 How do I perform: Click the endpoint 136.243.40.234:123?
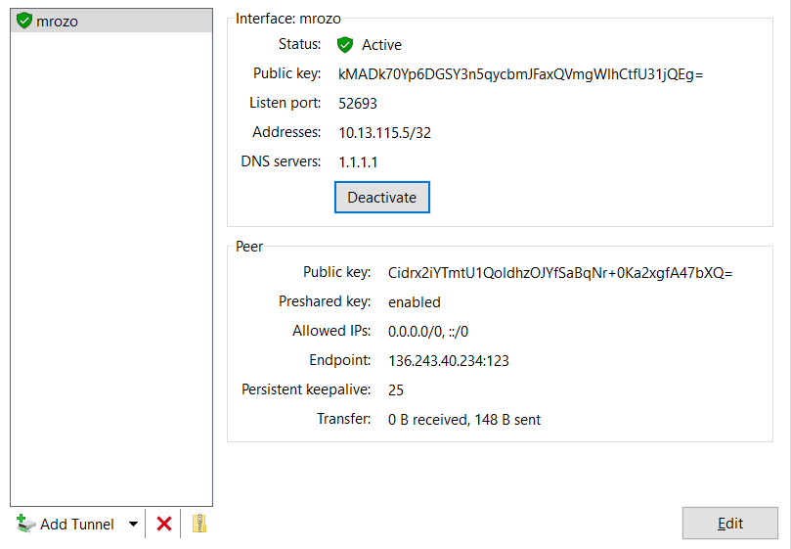pyautogui.click(x=448, y=361)
